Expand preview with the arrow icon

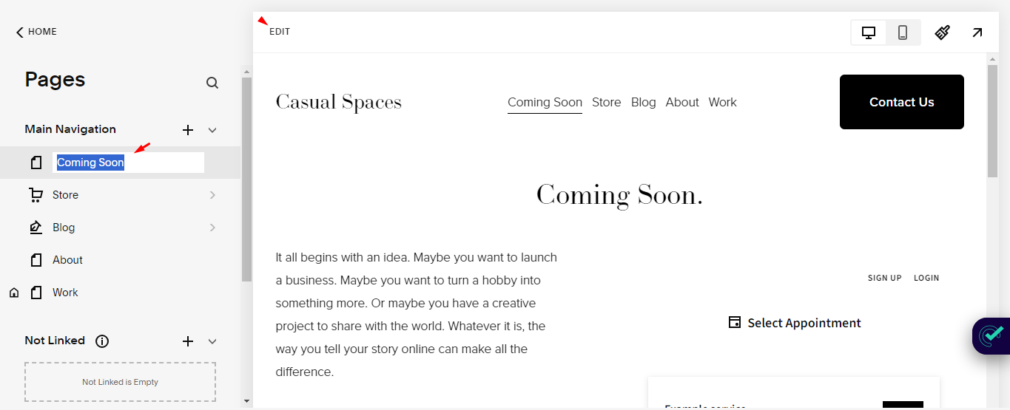pyautogui.click(x=977, y=33)
